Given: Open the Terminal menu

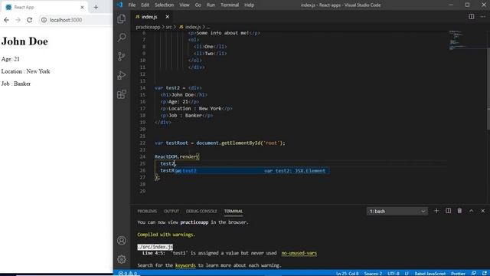Looking at the screenshot, I should coord(230,5).
